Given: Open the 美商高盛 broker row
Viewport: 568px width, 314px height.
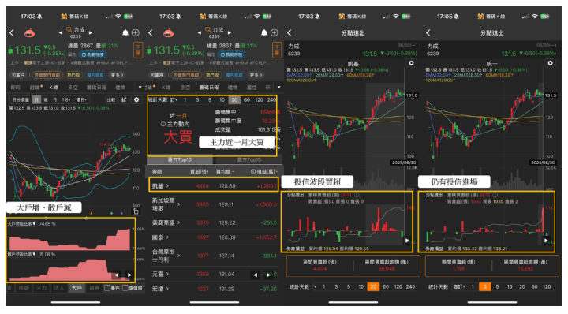Looking at the screenshot, I should pos(214,222).
